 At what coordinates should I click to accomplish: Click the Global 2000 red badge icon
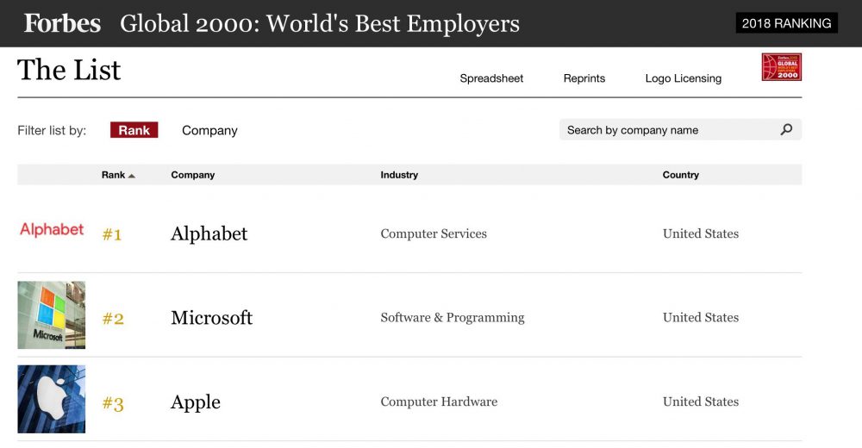[x=781, y=67]
